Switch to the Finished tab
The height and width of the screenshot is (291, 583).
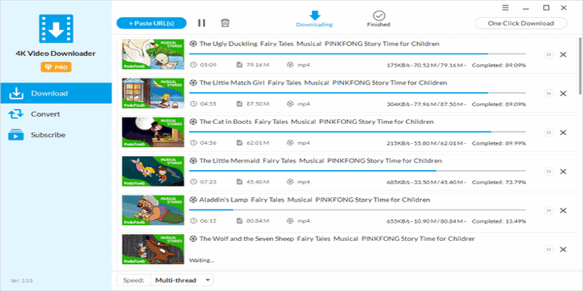point(378,19)
